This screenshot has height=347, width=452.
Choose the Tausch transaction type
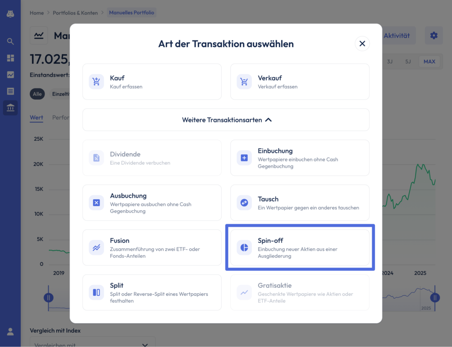(300, 203)
